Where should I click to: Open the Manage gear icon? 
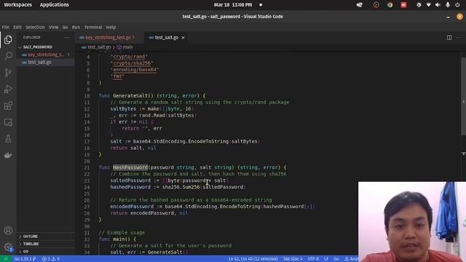click(8, 247)
